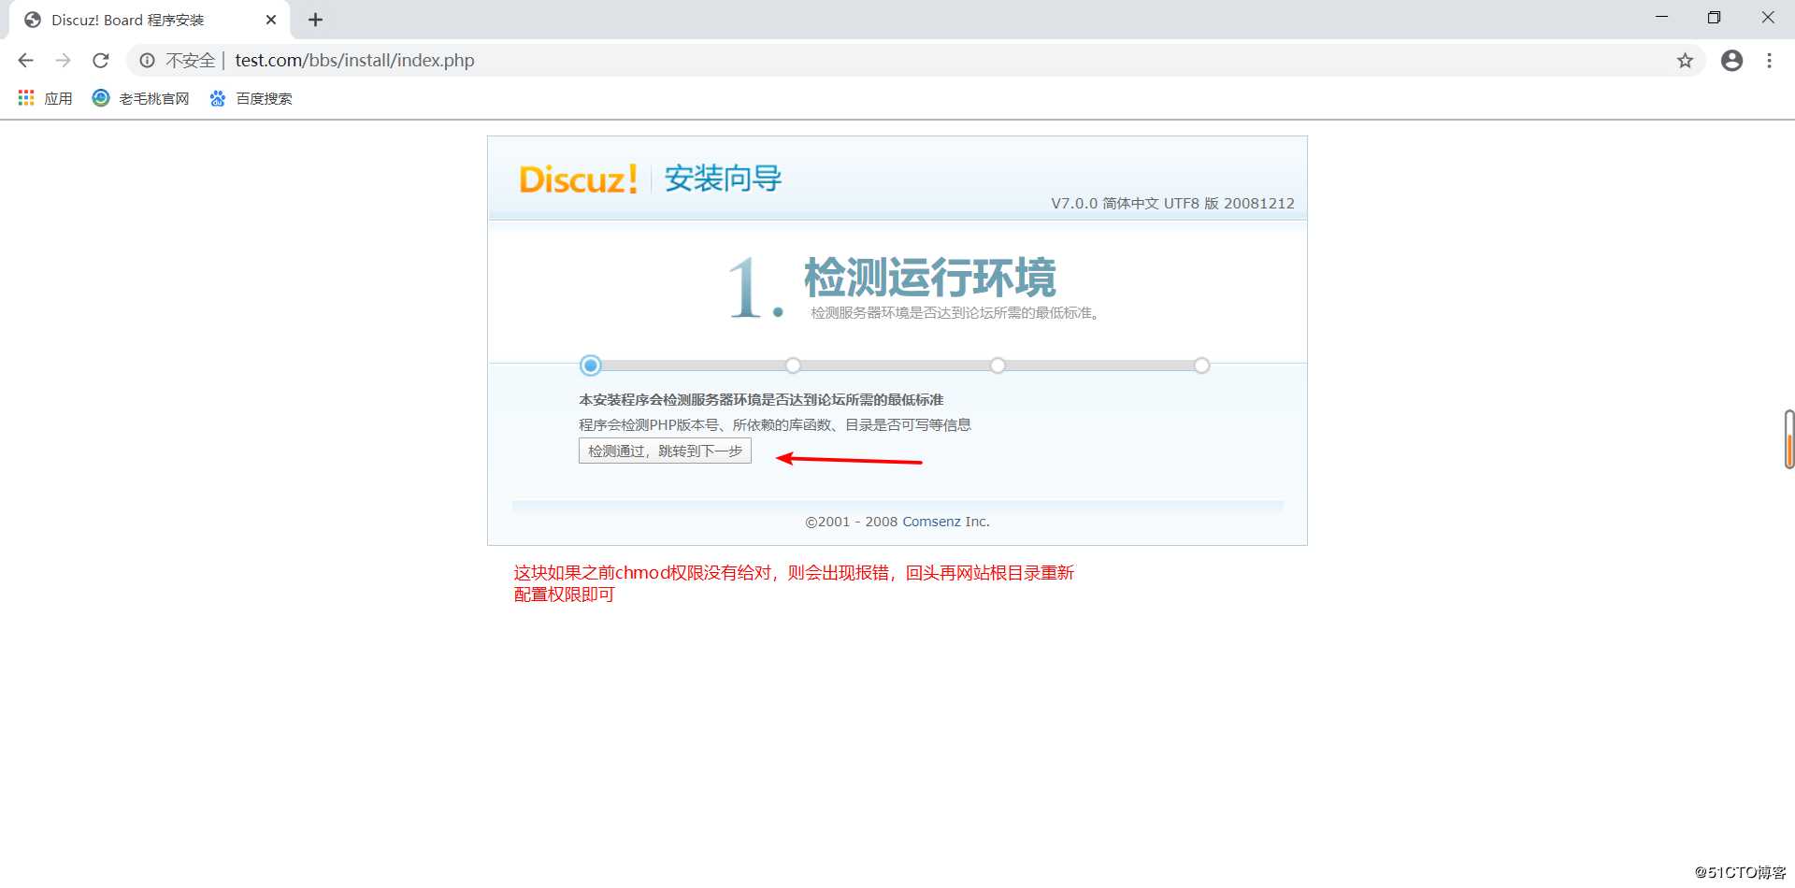
Task: Click the address bar URL test.com/bbs/install/index.php
Action: pyautogui.click(x=354, y=61)
